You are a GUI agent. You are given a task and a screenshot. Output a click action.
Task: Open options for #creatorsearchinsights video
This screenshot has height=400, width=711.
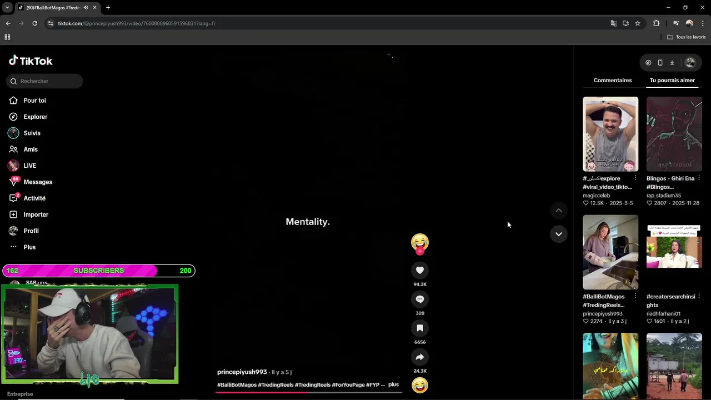click(x=699, y=296)
